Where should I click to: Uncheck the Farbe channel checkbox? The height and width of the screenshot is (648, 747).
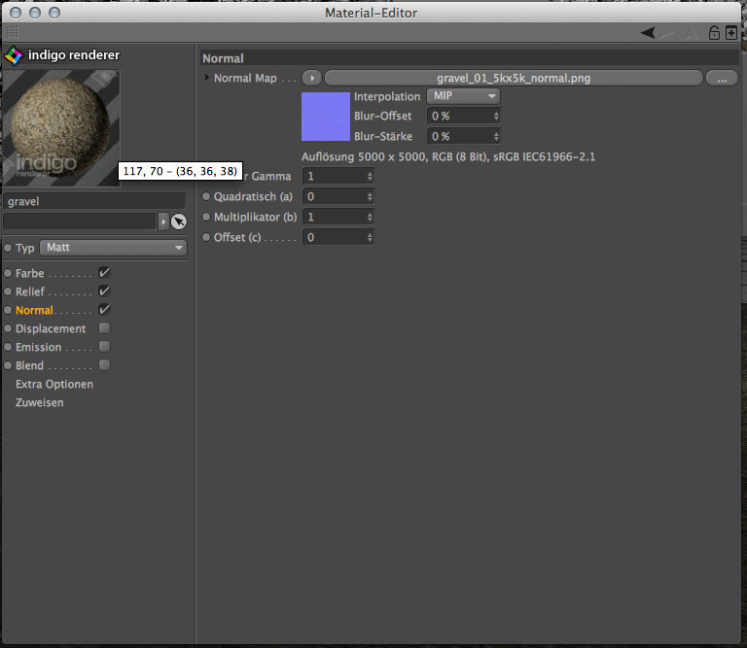[x=104, y=273]
